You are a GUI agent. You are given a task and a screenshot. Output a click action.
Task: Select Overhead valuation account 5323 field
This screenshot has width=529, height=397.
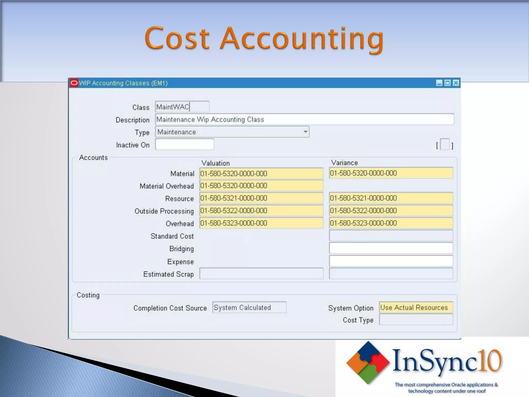click(261, 223)
